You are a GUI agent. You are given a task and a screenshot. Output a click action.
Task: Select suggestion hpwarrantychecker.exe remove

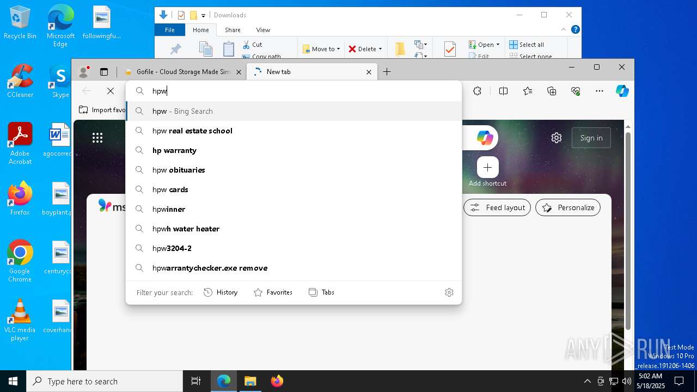click(294, 268)
